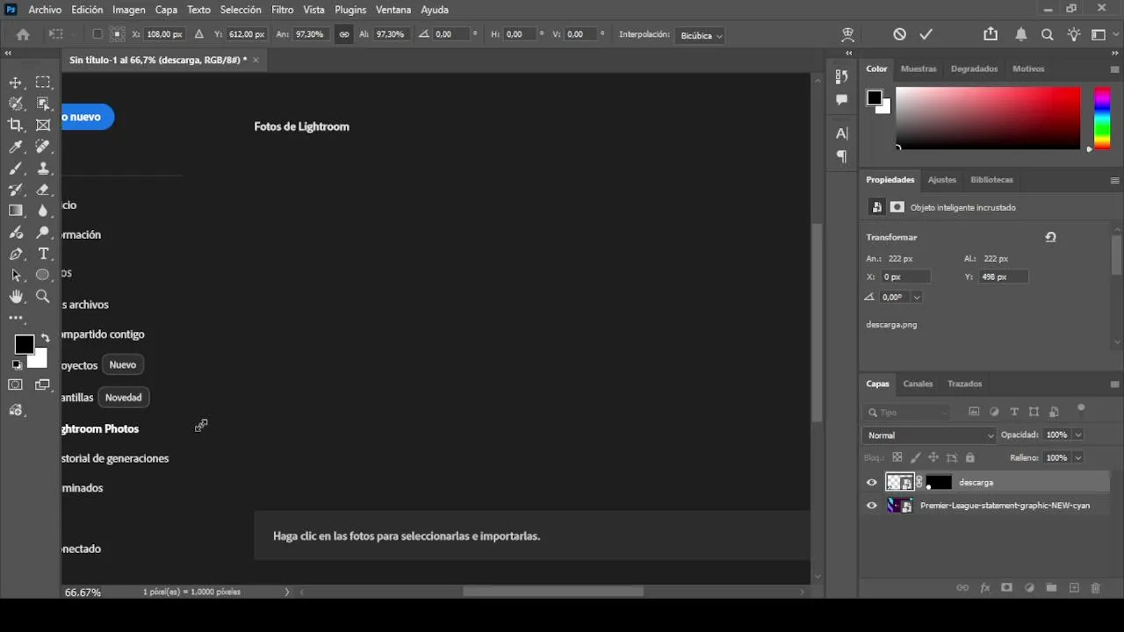Cancel the transform
The height and width of the screenshot is (632, 1124).
point(899,34)
